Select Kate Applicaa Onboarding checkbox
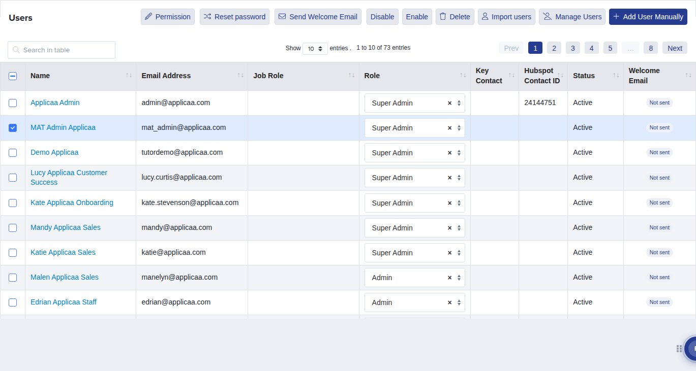This screenshot has height=371, width=696. 13,203
